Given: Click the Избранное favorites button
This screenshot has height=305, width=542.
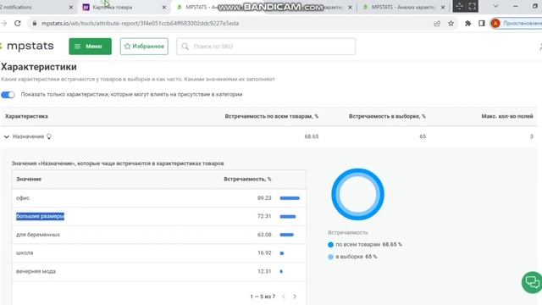Looking at the screenshot, I should (x=144, y=47).
